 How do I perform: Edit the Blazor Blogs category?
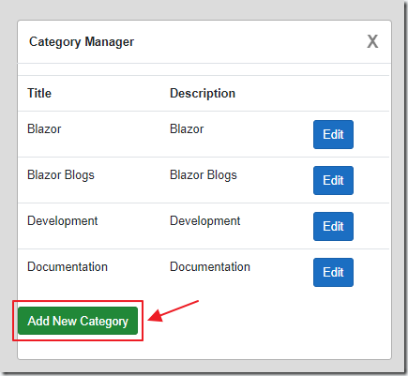[333, 180]
